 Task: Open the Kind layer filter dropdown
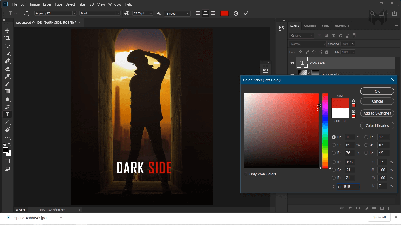pos(302,35)
